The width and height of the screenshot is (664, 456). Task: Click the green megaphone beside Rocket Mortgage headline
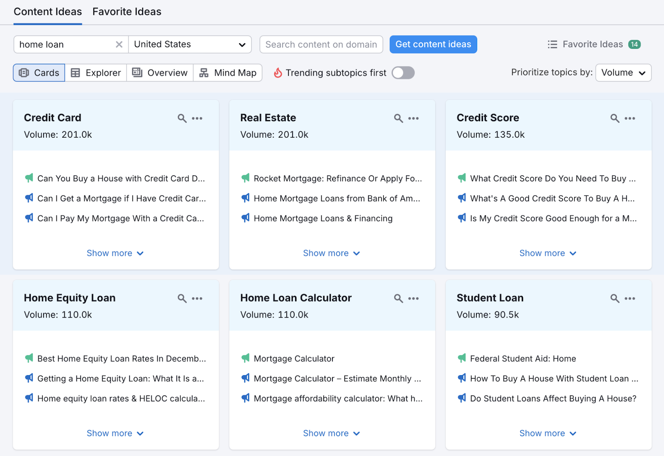(x=245, y=178)
